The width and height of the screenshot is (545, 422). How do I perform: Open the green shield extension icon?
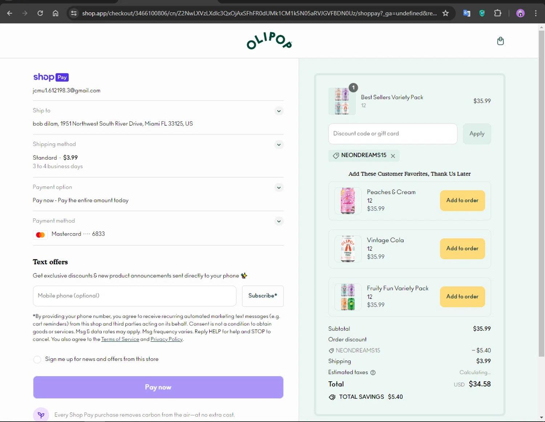point(482,13)
